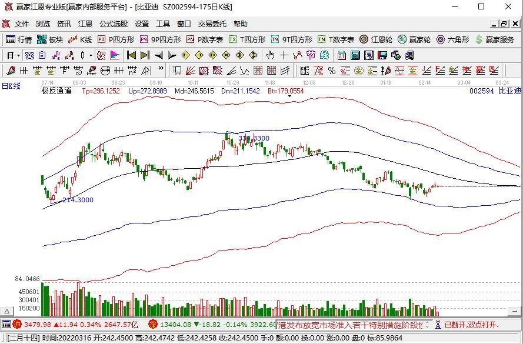The image size is (523, 344).
Task: Click the horizontal scroll button bottom right
Action: (x=515, y=312)
